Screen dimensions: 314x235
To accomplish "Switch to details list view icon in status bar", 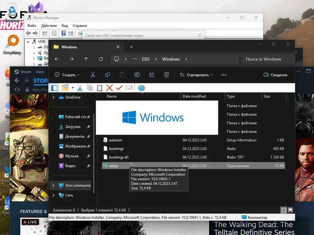I will click(284, 210).
